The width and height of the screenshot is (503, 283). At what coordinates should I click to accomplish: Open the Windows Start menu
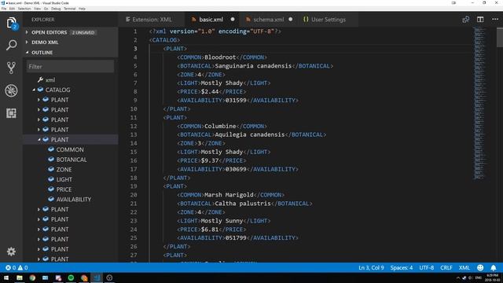pyautogui.click(x=6, y=277)
